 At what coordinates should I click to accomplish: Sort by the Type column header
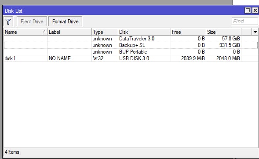105,32
